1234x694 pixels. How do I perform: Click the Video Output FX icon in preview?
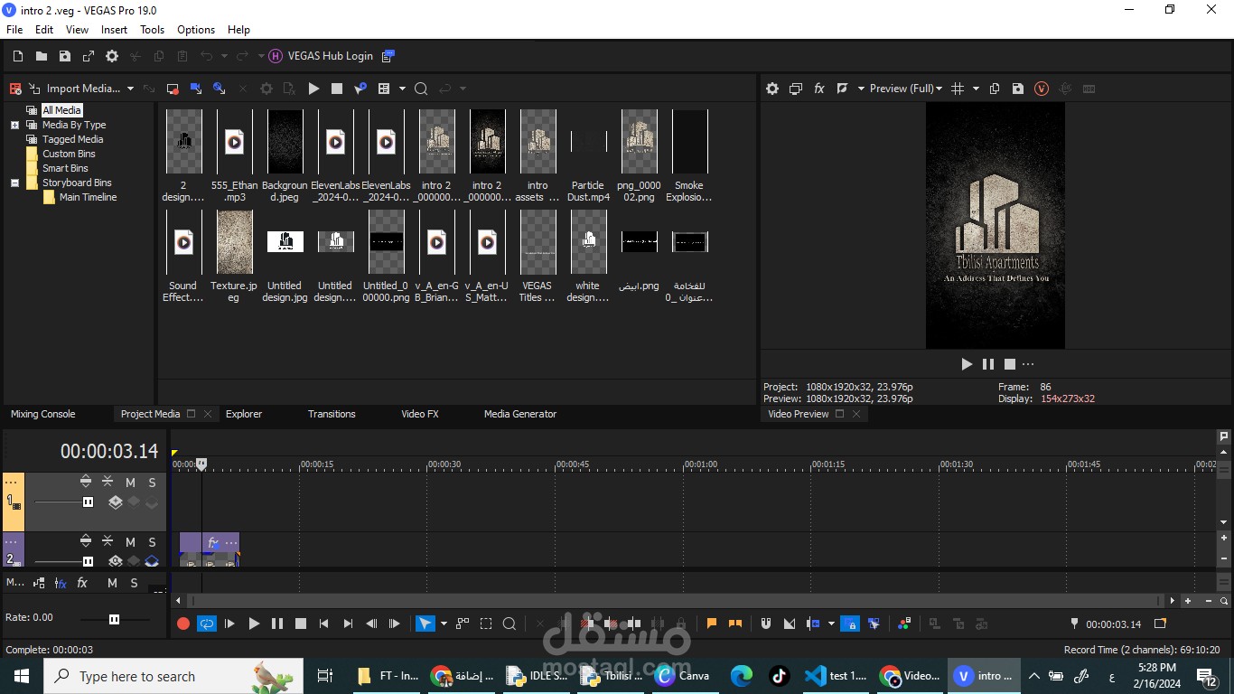pyautogui.click(x=819, y=89)
